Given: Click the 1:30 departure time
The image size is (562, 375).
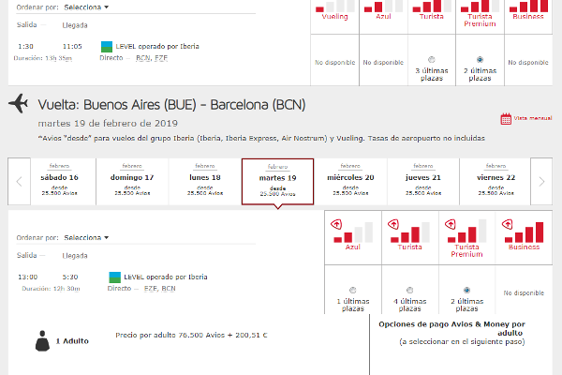Looking at the screenshot, I should [x=26, y=47].
